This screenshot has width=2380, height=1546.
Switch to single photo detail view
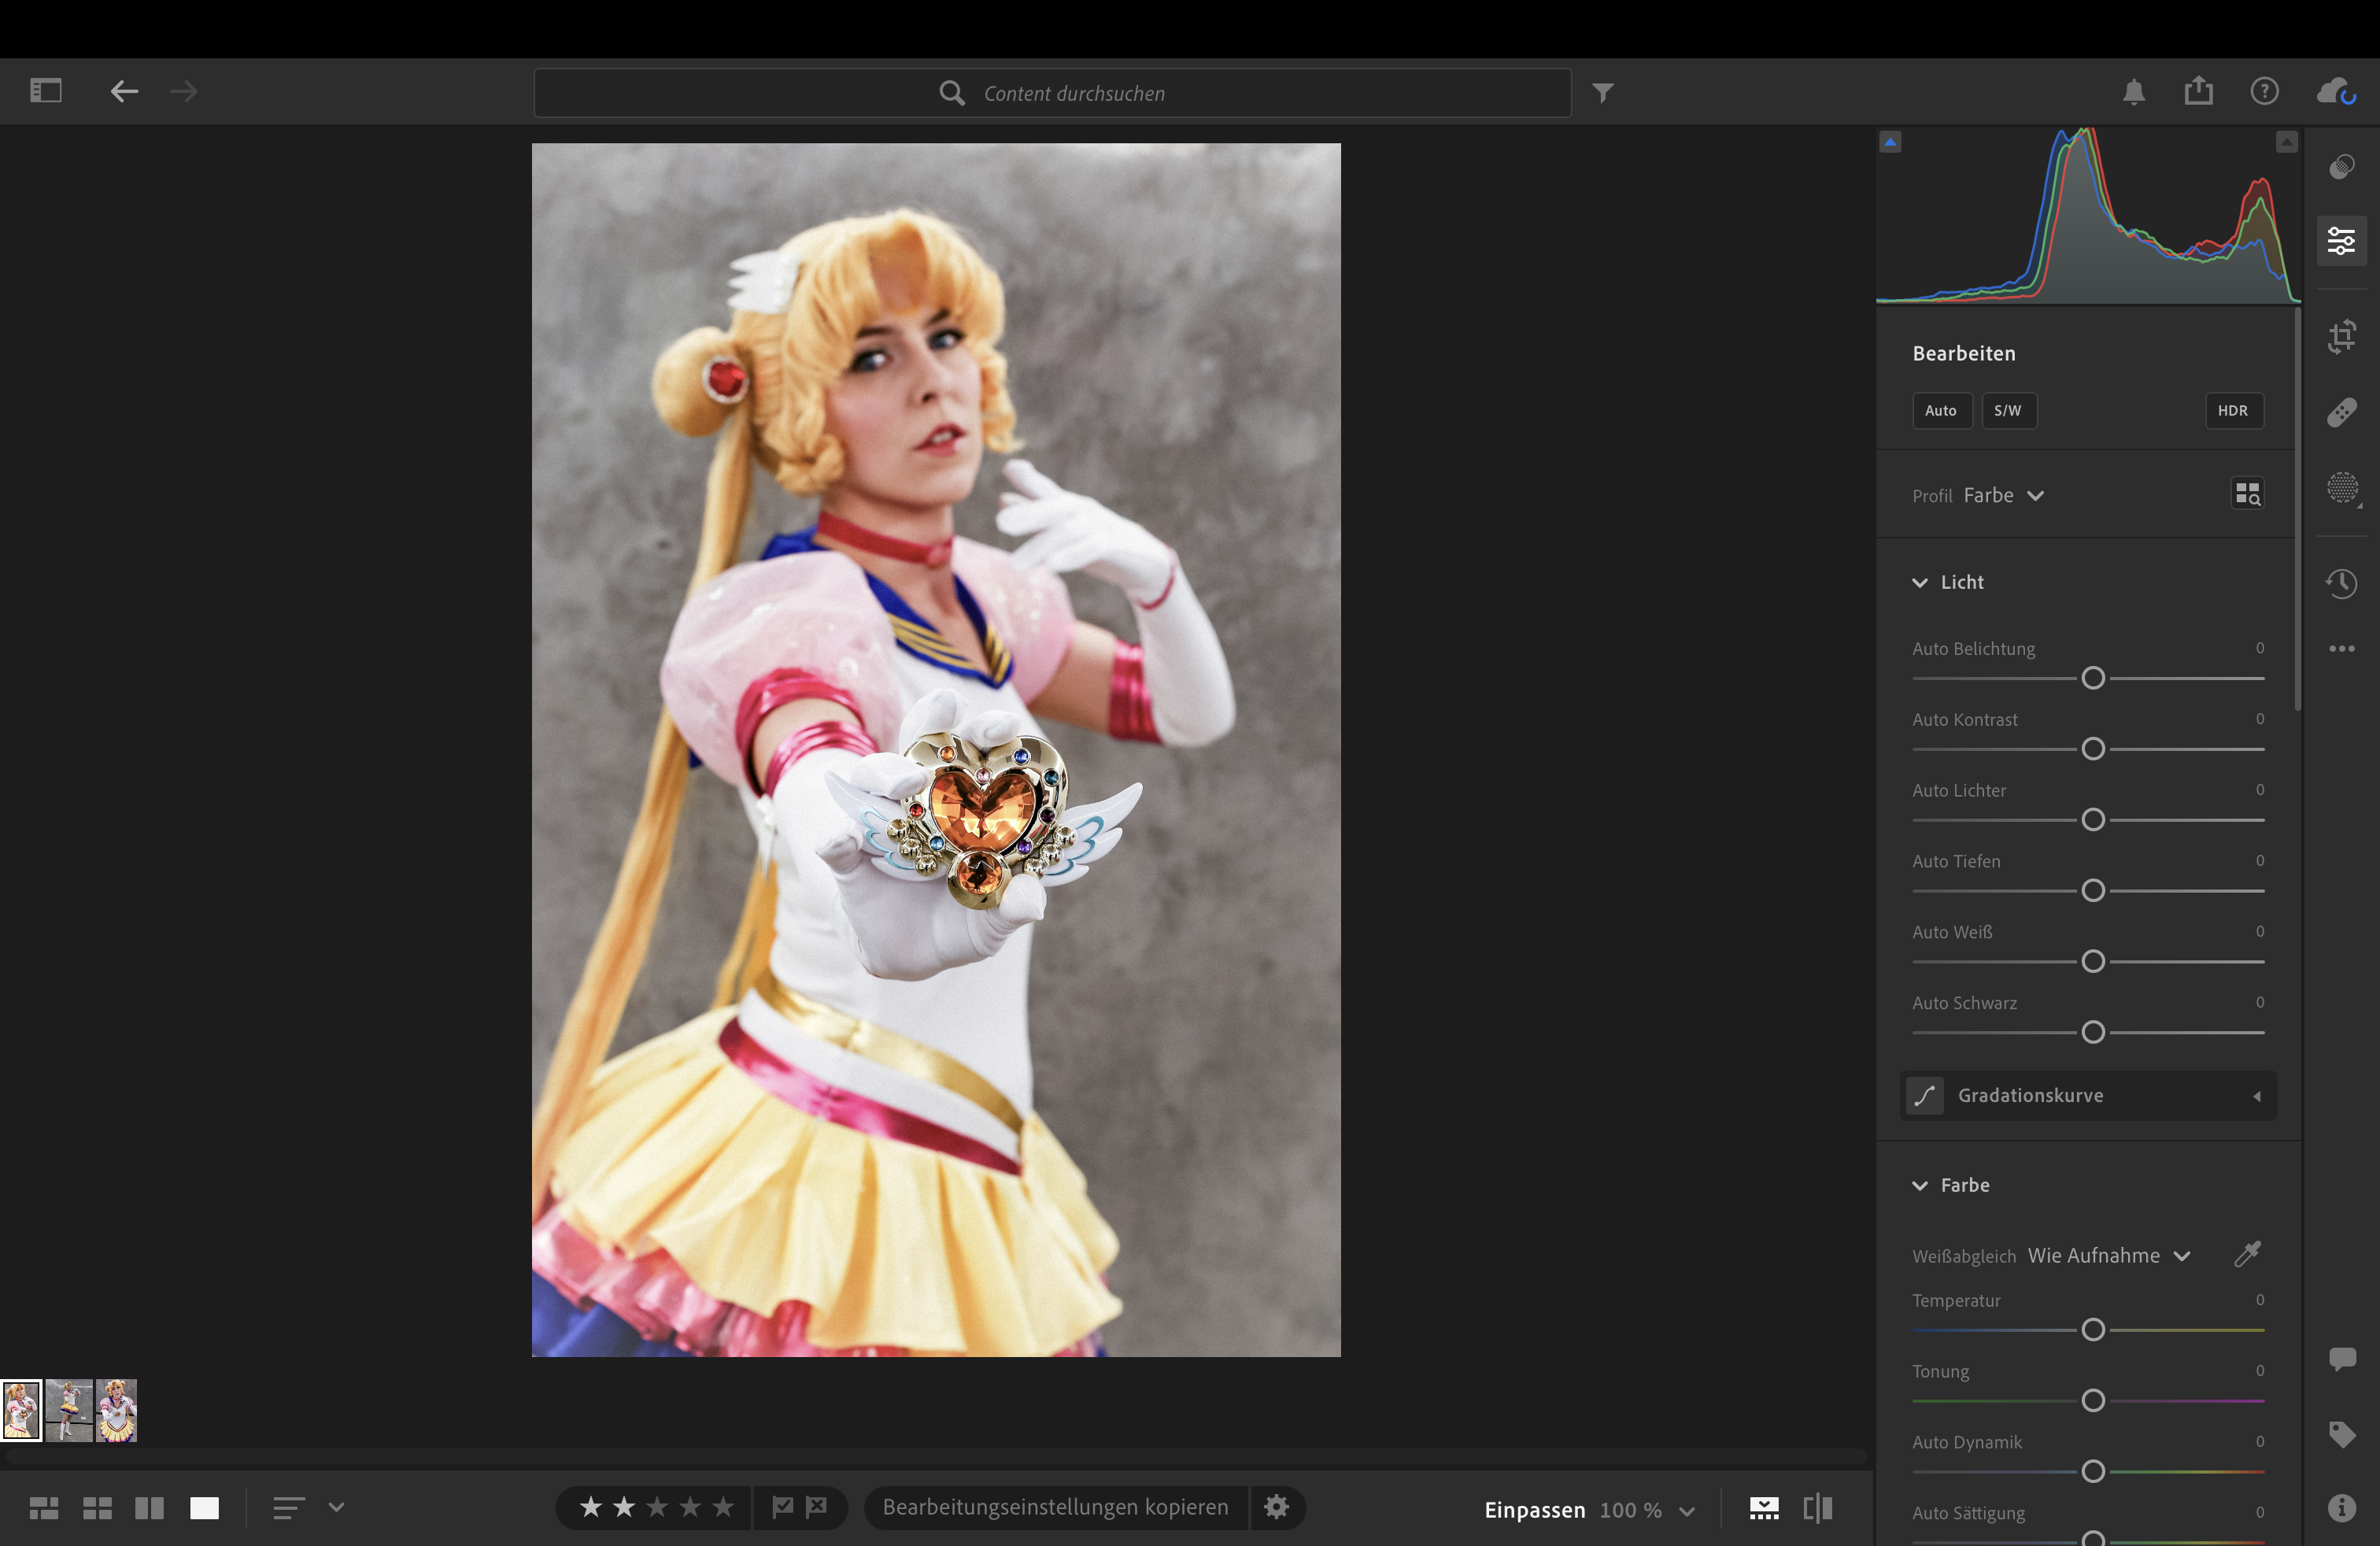click(205, 1508)
